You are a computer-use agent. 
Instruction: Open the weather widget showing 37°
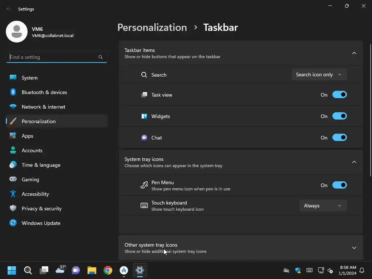click(x=60, y=270)
